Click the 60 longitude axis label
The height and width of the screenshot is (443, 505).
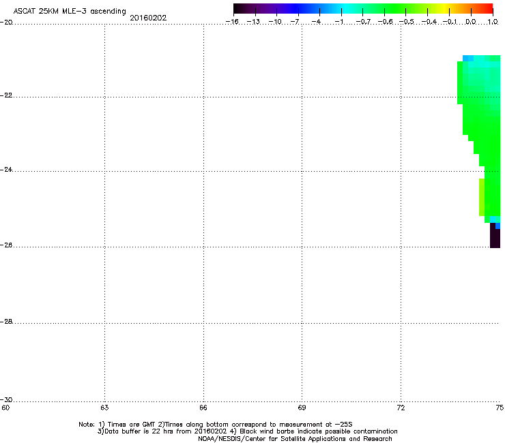point(5,408)
